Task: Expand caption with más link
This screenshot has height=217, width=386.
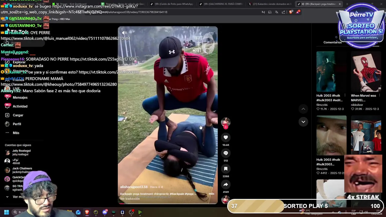Action: 211,194
